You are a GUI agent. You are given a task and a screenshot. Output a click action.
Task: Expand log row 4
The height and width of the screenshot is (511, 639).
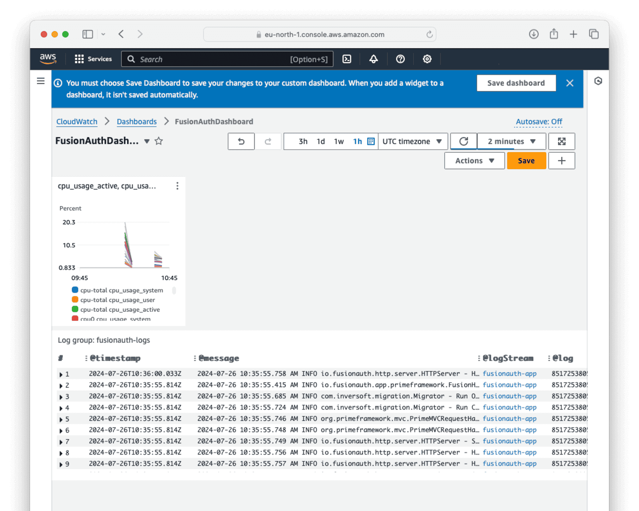tap(61, 408)
